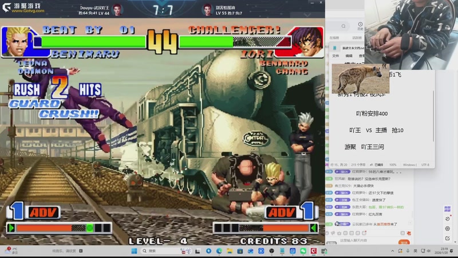This screenshot has height=258, width=458.
Task: Open the night mode moon icon in the sidebar
Action: point(448,219)
